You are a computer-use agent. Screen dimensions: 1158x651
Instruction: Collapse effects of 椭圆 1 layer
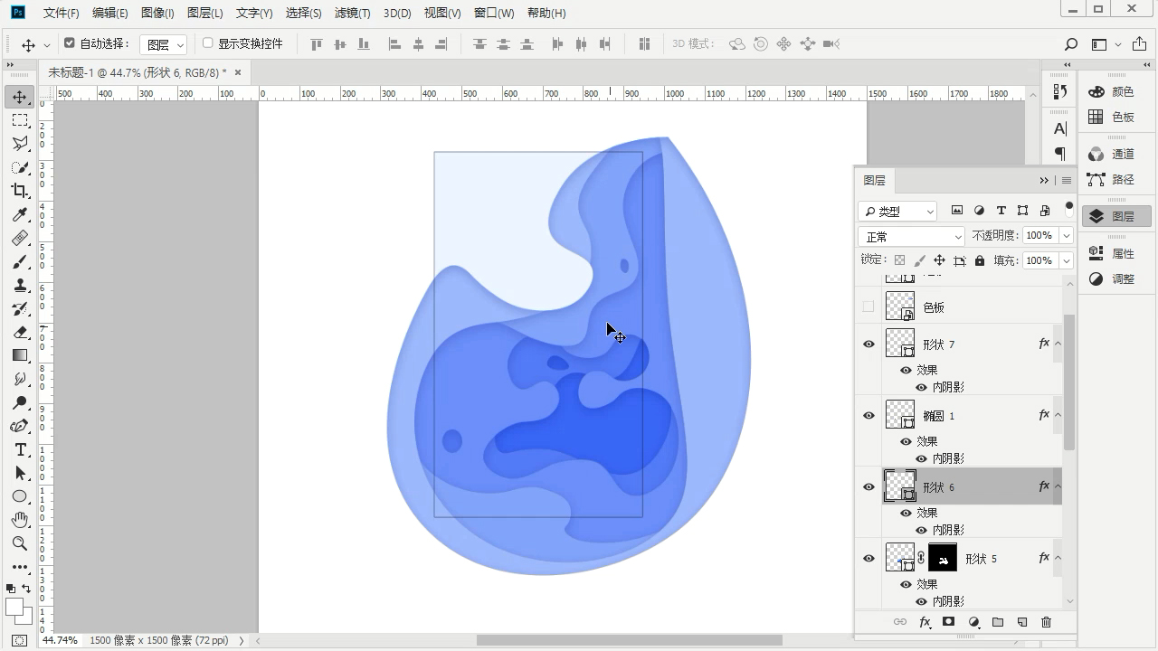tap(1058, 415)
